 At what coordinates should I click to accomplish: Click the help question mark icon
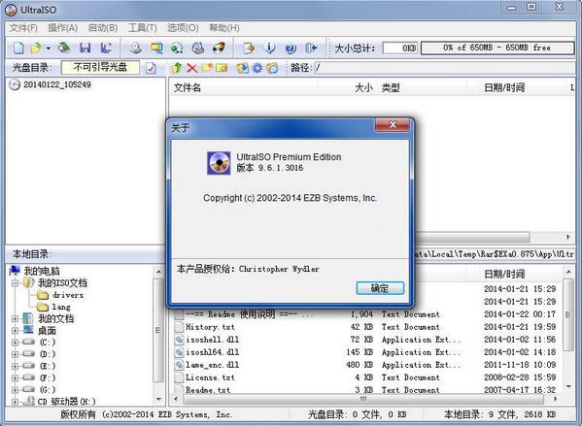[x=291, y=49]
